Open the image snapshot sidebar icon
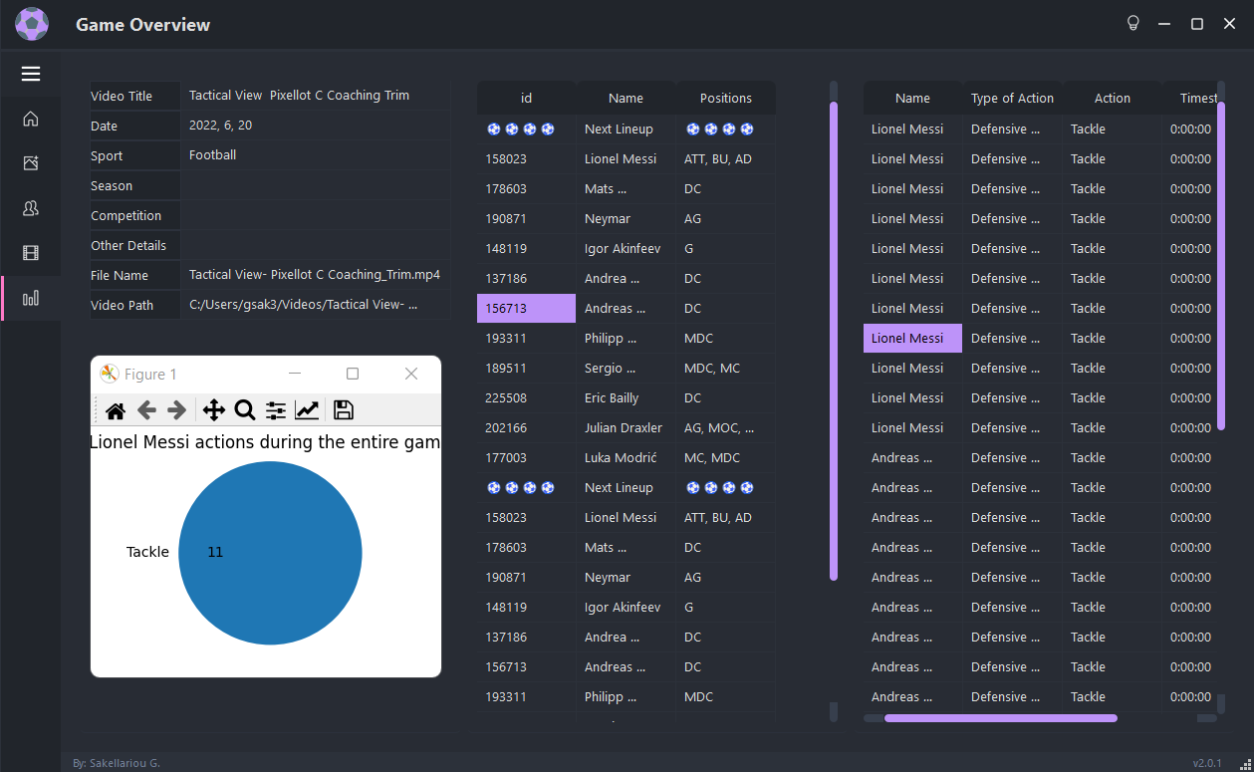The height and width of the screenshot is (772, 1254). pos(30,162)
